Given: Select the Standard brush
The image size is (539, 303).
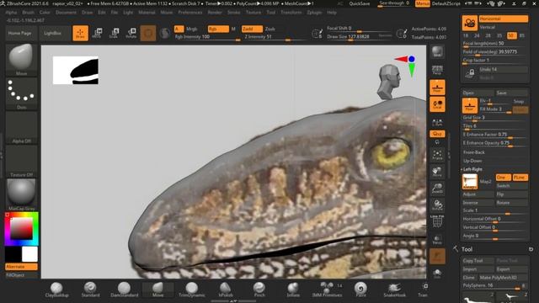Looking at the screenshot, I should 90,290.
